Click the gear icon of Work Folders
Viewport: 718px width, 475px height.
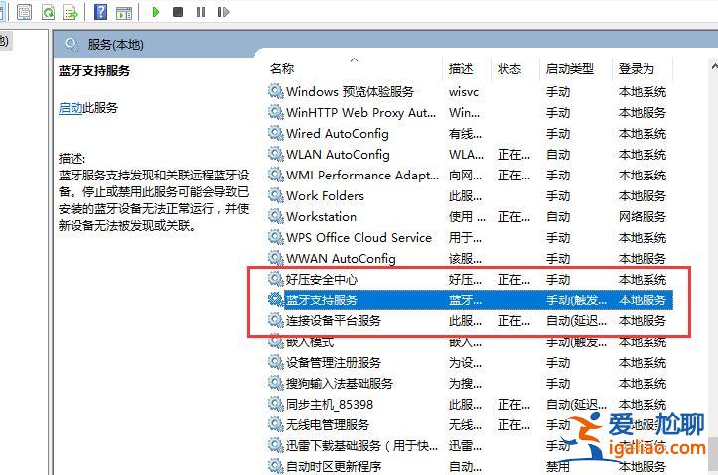276,195
